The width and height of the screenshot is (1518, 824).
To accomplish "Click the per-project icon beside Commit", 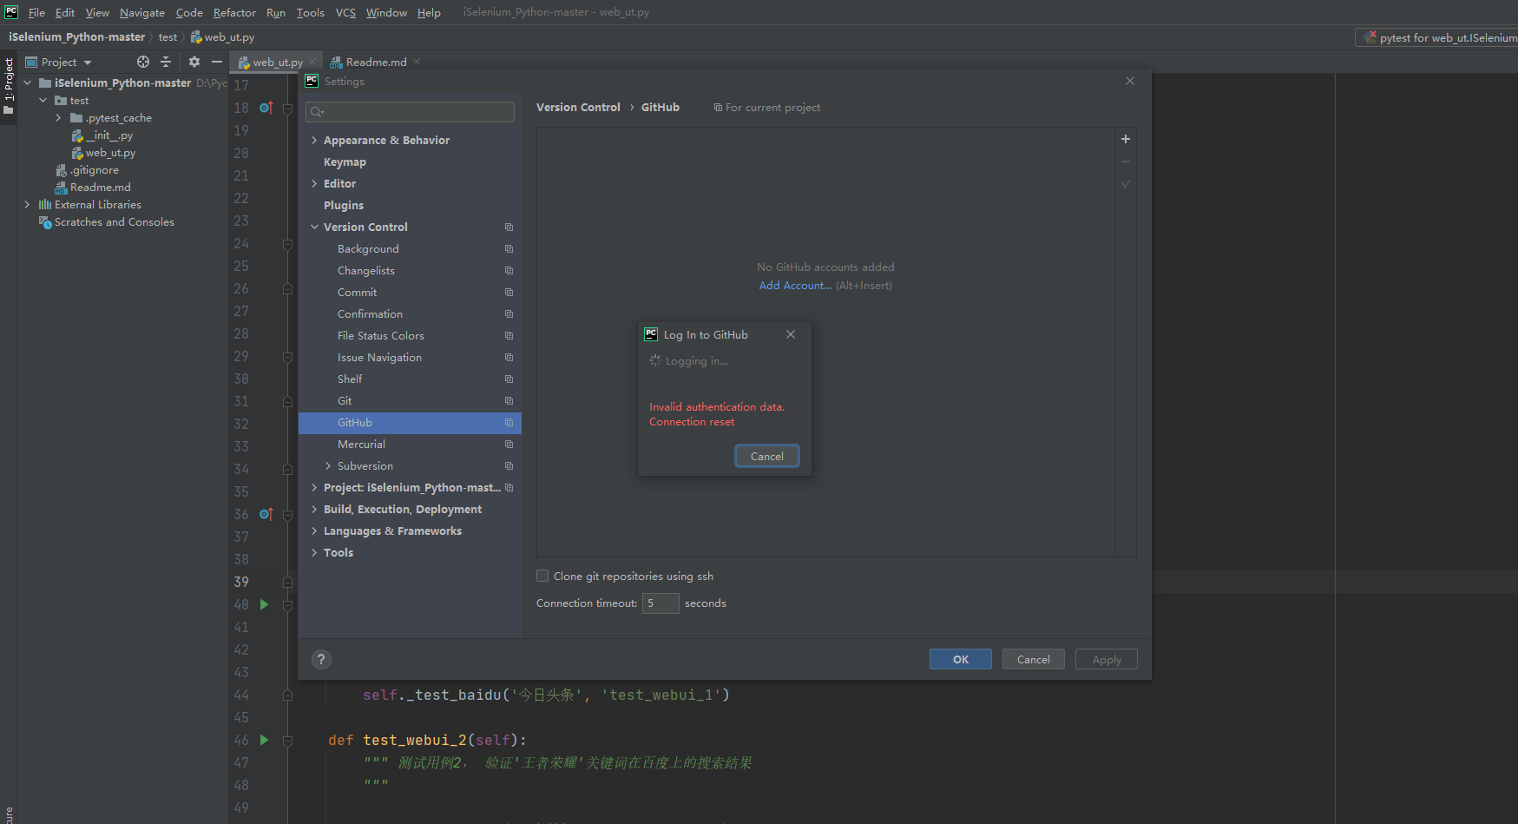I will [509, 293].
